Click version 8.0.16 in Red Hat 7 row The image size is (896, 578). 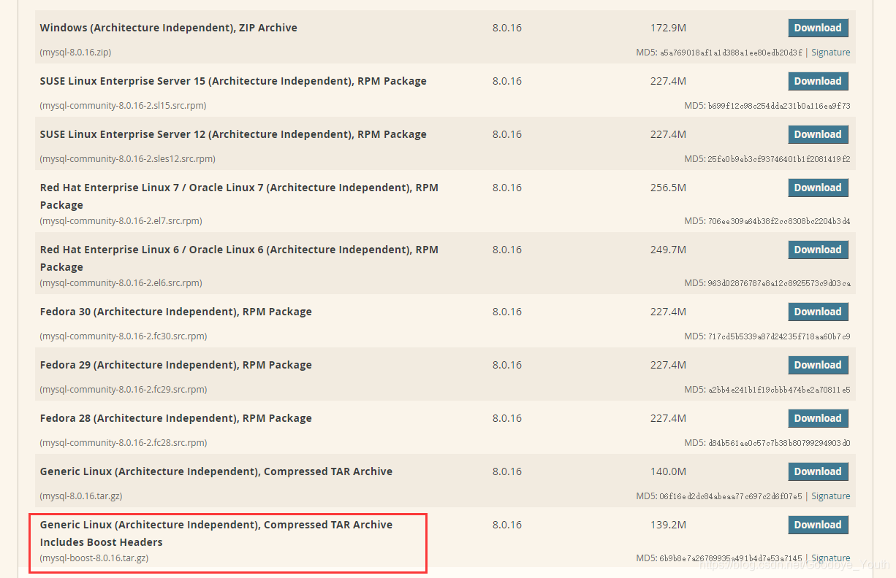point(507,188)
